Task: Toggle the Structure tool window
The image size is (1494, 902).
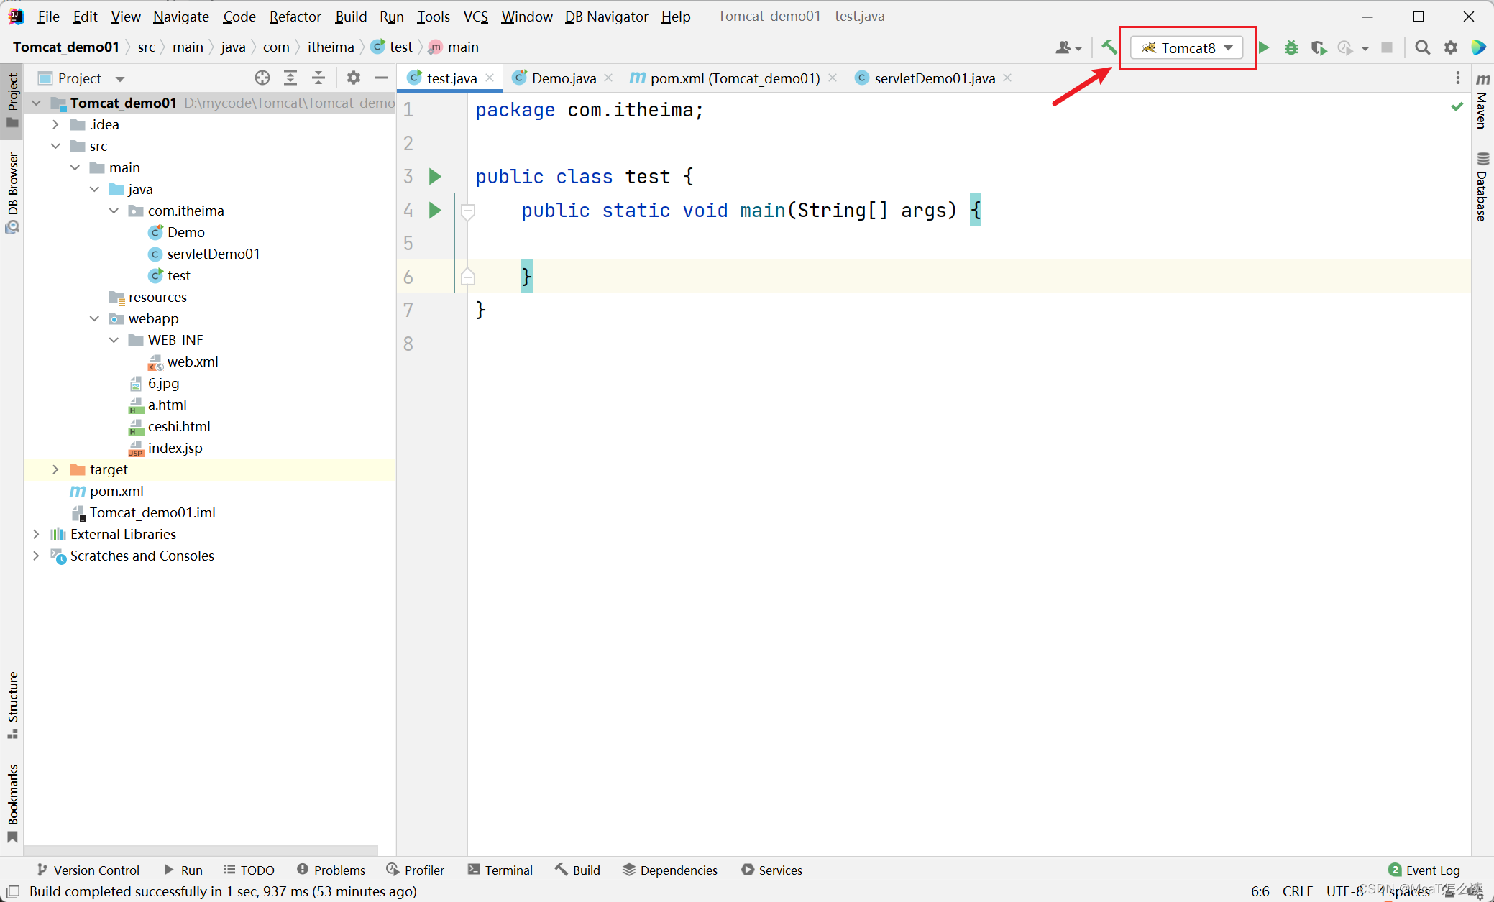Action: click(12, 703)
